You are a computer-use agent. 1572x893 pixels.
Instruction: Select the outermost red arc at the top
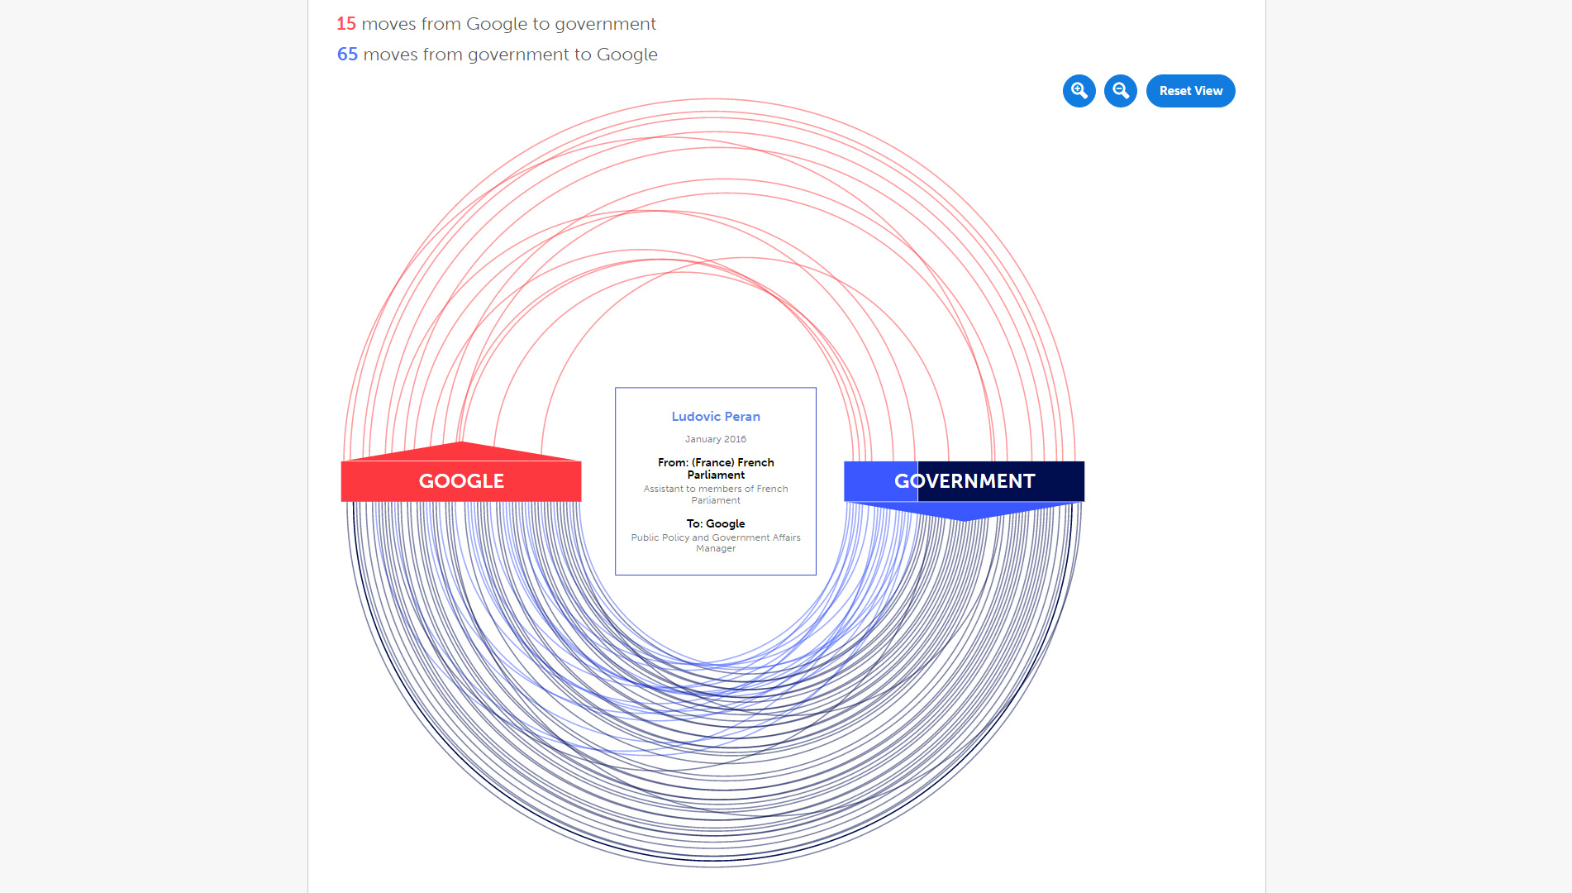pos(709,99)
